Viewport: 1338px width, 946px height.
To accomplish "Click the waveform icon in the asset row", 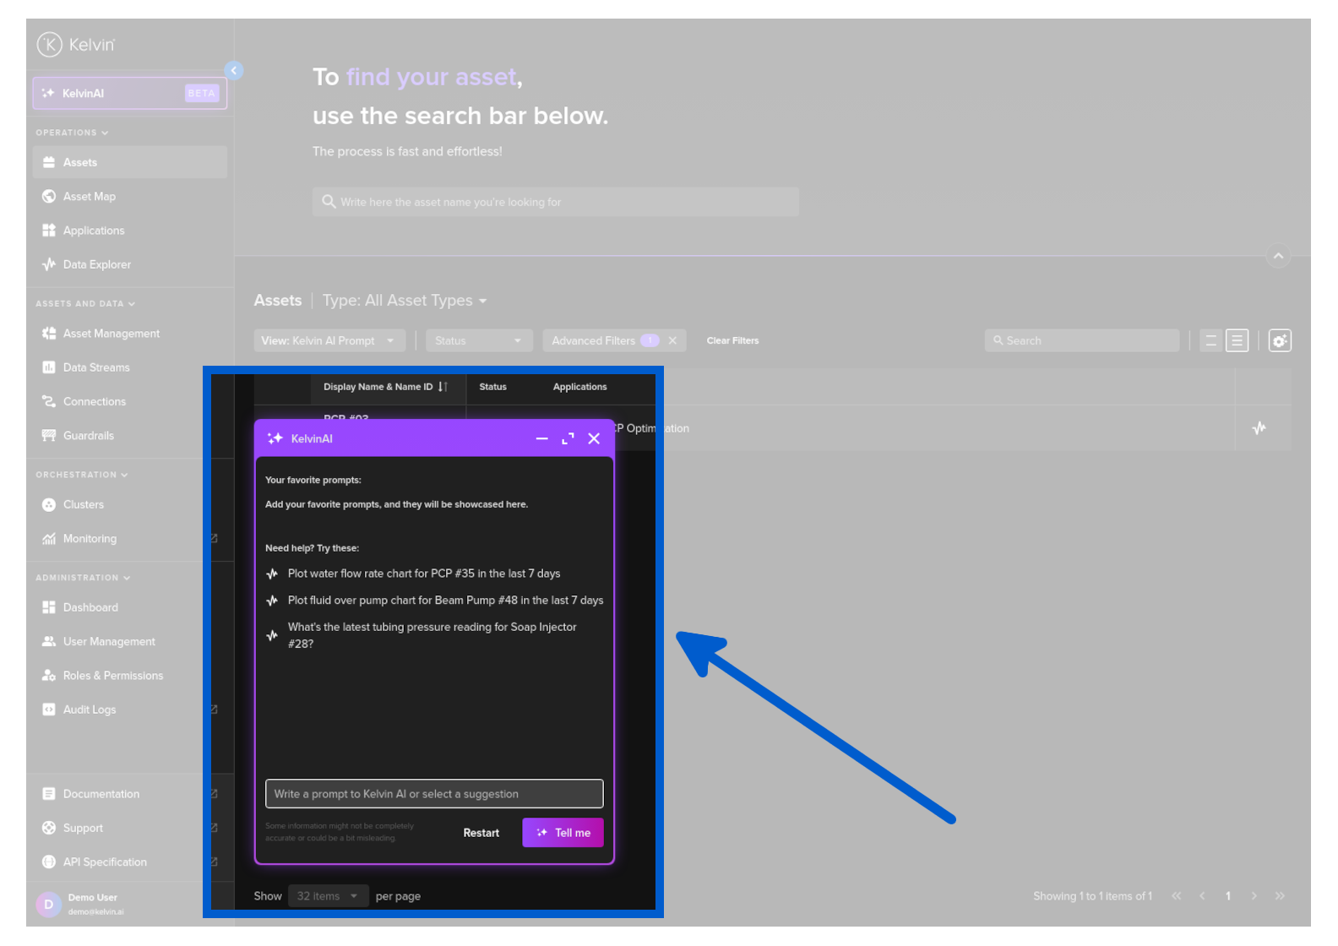I will click(x=1259, y=428).
